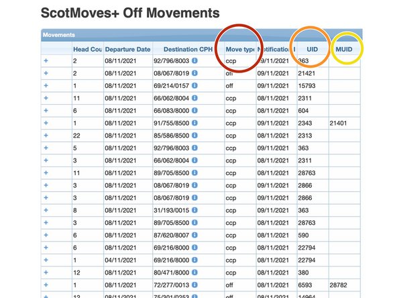The height and width of the screenshot is (298, 397).
Task: Show info for destination 87/620/8007
Action: point(194,235)
